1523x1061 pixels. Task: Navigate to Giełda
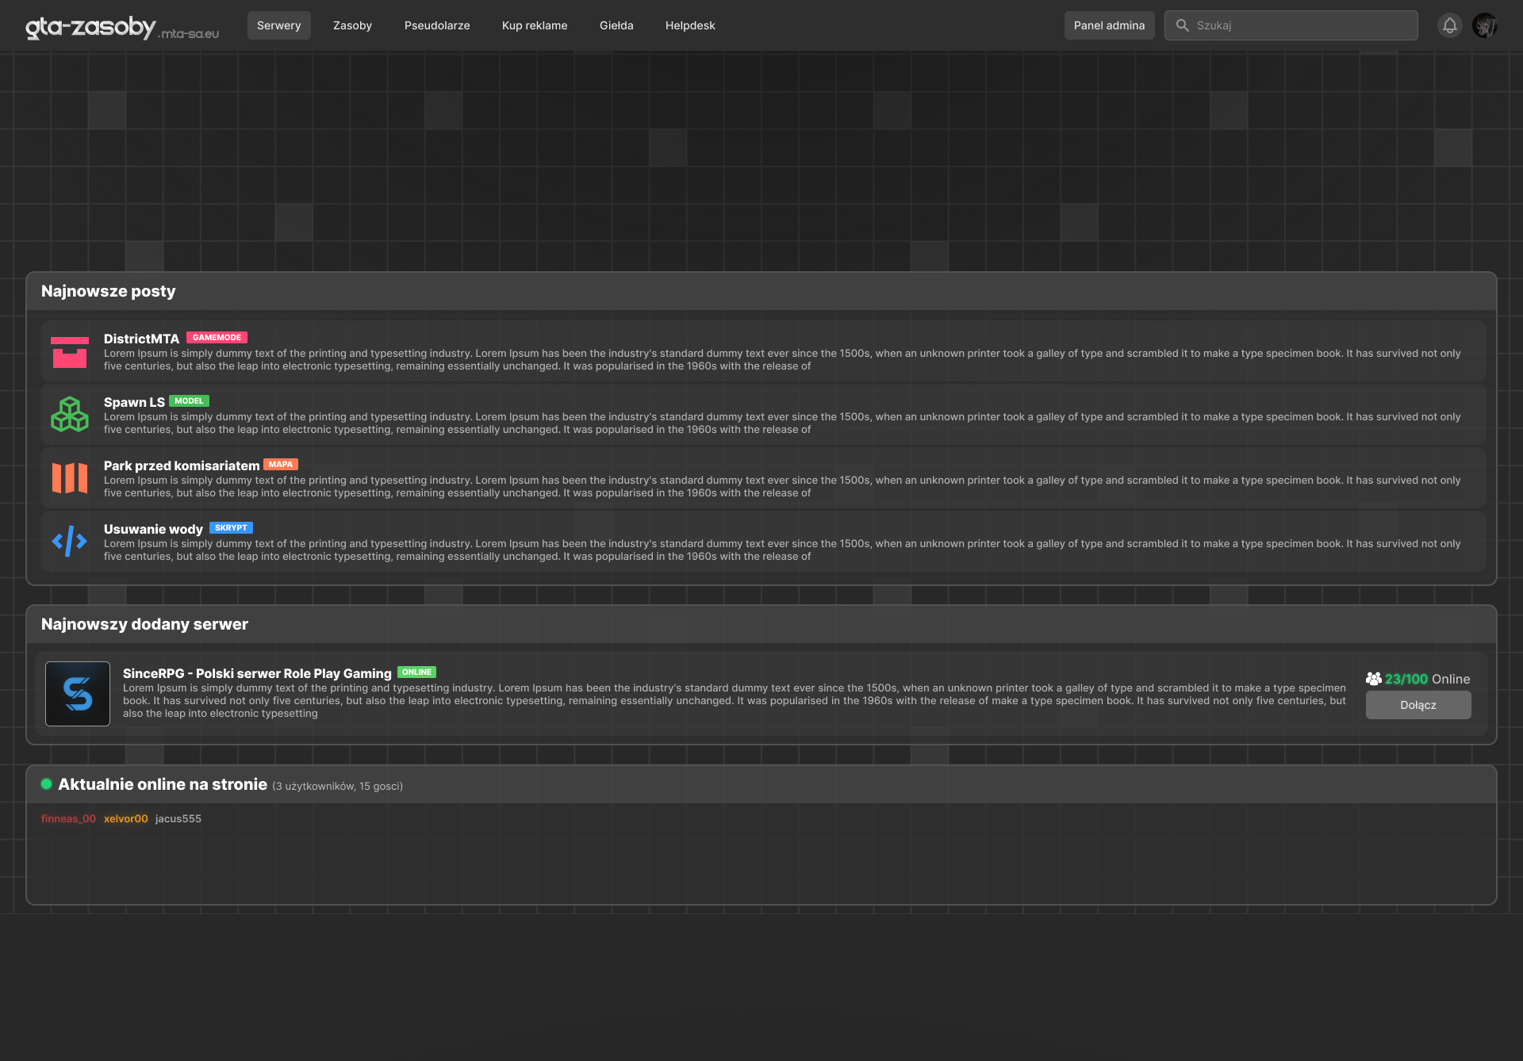[616, 25]
